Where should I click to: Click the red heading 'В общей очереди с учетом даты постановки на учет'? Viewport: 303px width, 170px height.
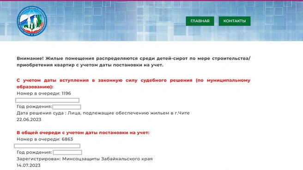[83, 133]
